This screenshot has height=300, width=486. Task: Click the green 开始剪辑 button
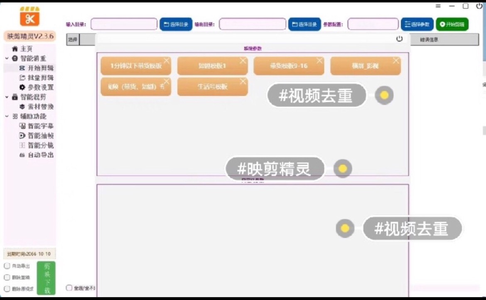[452, 24]
